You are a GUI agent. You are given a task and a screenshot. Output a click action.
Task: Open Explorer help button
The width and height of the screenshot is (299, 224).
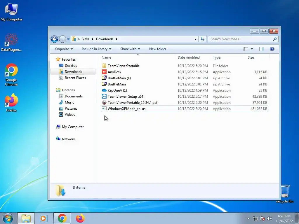[x=272, y=49]
